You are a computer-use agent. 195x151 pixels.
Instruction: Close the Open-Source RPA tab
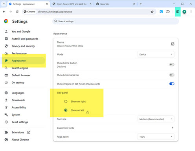coord(90,4)
